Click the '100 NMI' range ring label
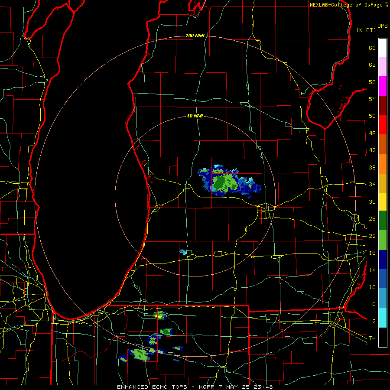This screenshot has height=390, width=390. 195,36
